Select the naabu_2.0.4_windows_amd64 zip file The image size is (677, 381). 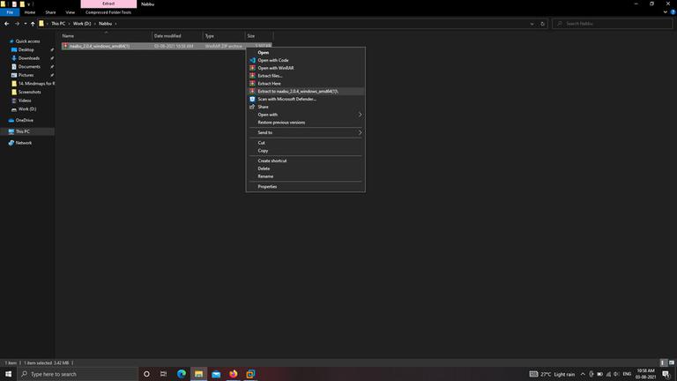click(x=167, y=46)
